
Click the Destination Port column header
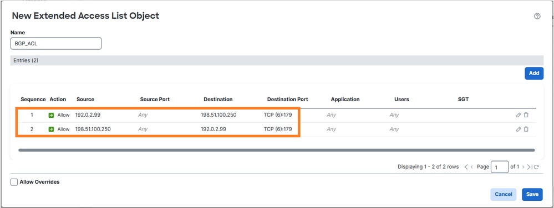[288, 100]
